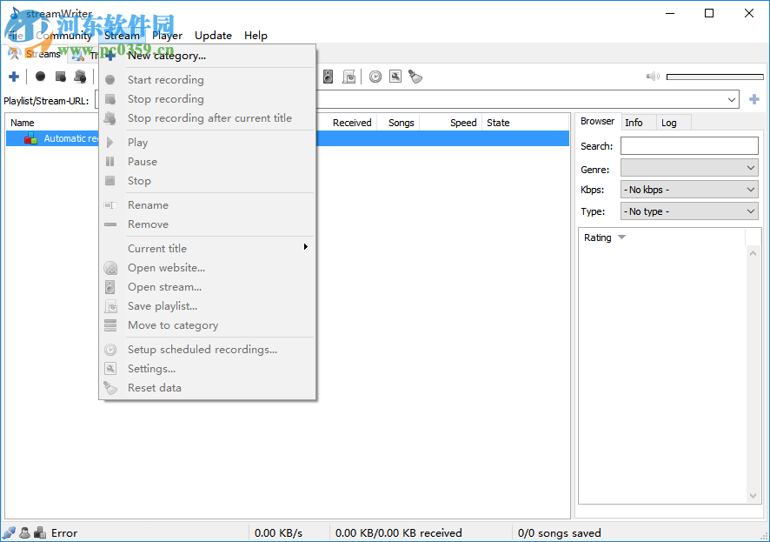The image size is (770, 542).
Task: Open the Help menu
Action: coord(256,36)
